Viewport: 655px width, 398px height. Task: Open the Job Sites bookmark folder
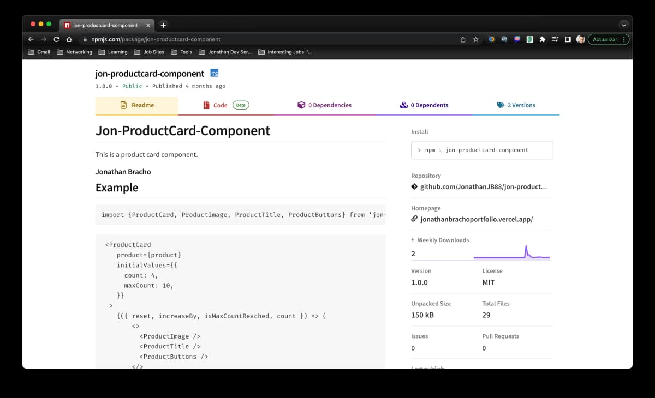click(x=149, y=52)
